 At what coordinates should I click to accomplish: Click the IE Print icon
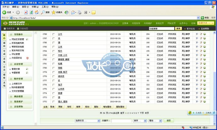pyautogui.click(x=80, y=13)
